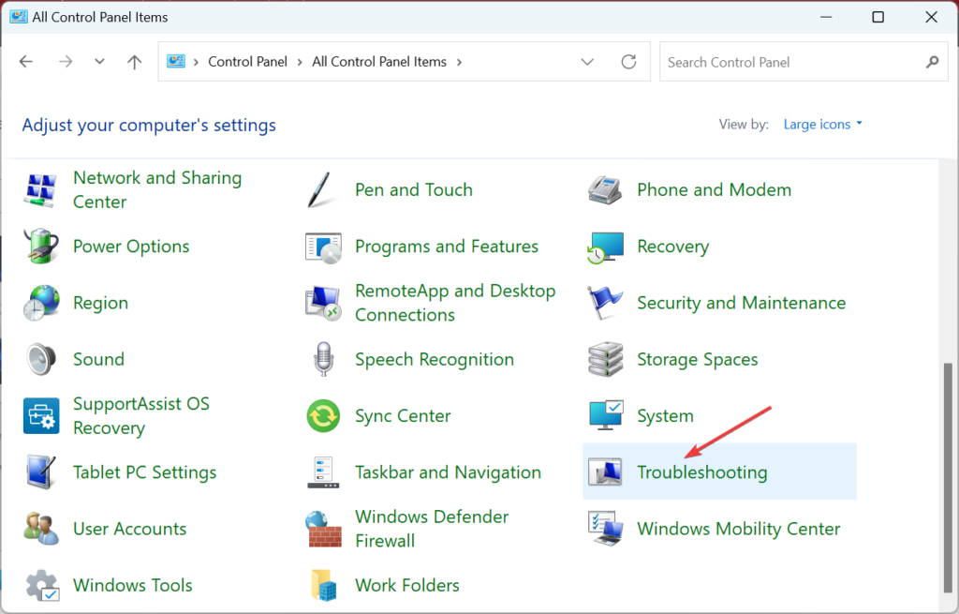Expand the chevron before Control Panel breadcrumb
Viewport: 959px width, 614px height.
pyautogui.click(x=196, y=62)
